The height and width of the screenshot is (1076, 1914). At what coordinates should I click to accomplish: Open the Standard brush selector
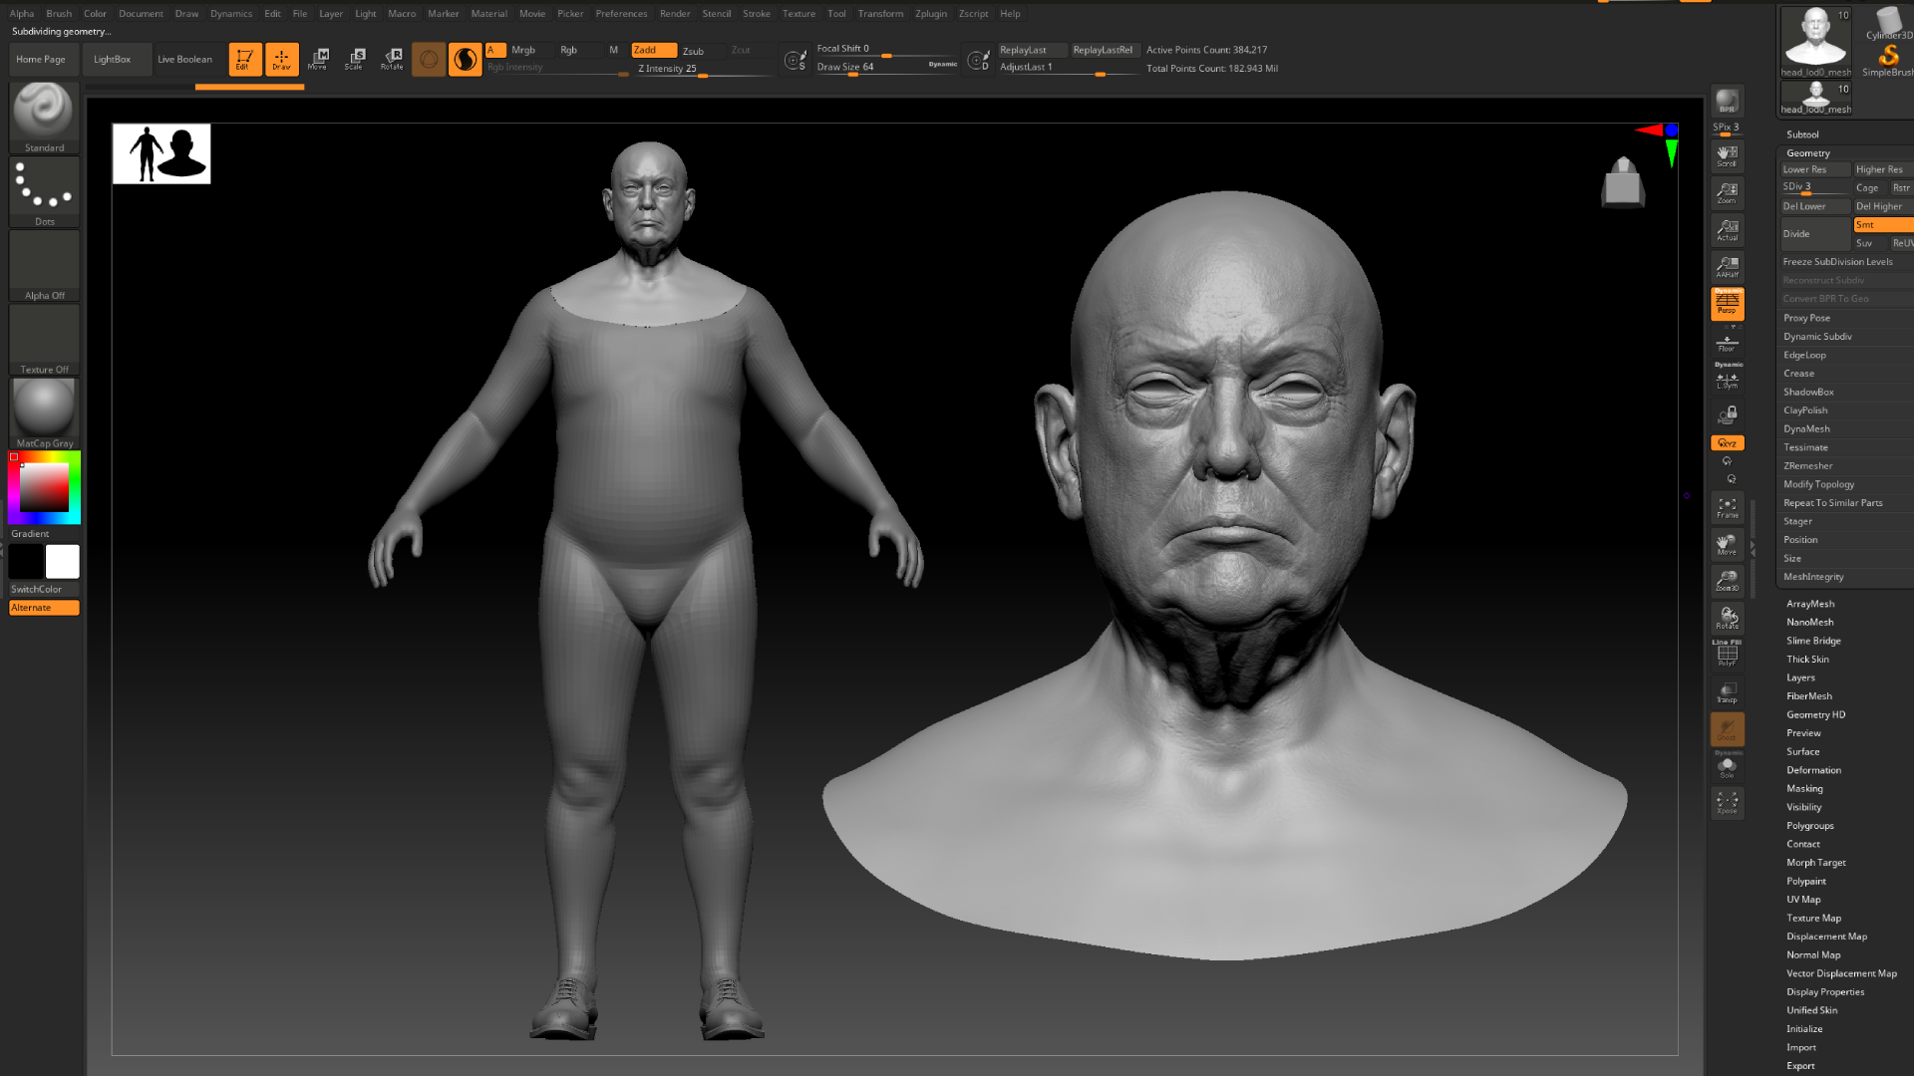tap(44, 117)
